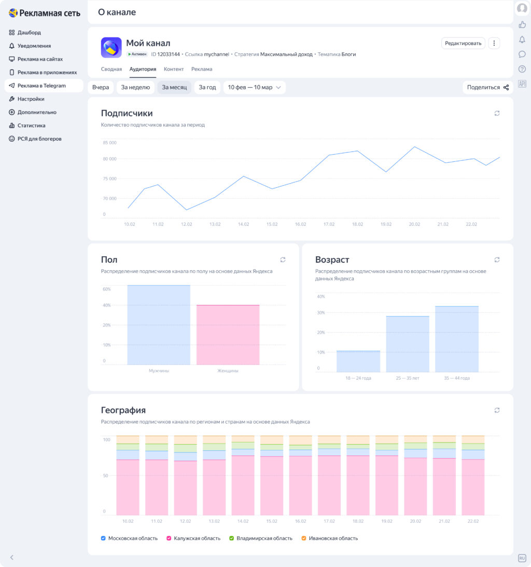Refresh the Подписчики chart
Viewport: 531px width, 567px height.
coord(497,113)
